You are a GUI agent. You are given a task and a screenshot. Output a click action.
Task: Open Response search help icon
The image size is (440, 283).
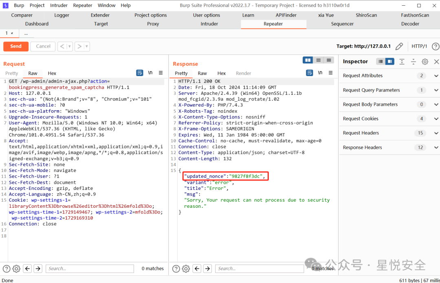(176, 269)
